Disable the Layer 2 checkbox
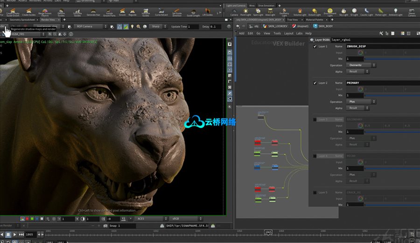Viewport: 420px width, 243px height. point(315,83)
